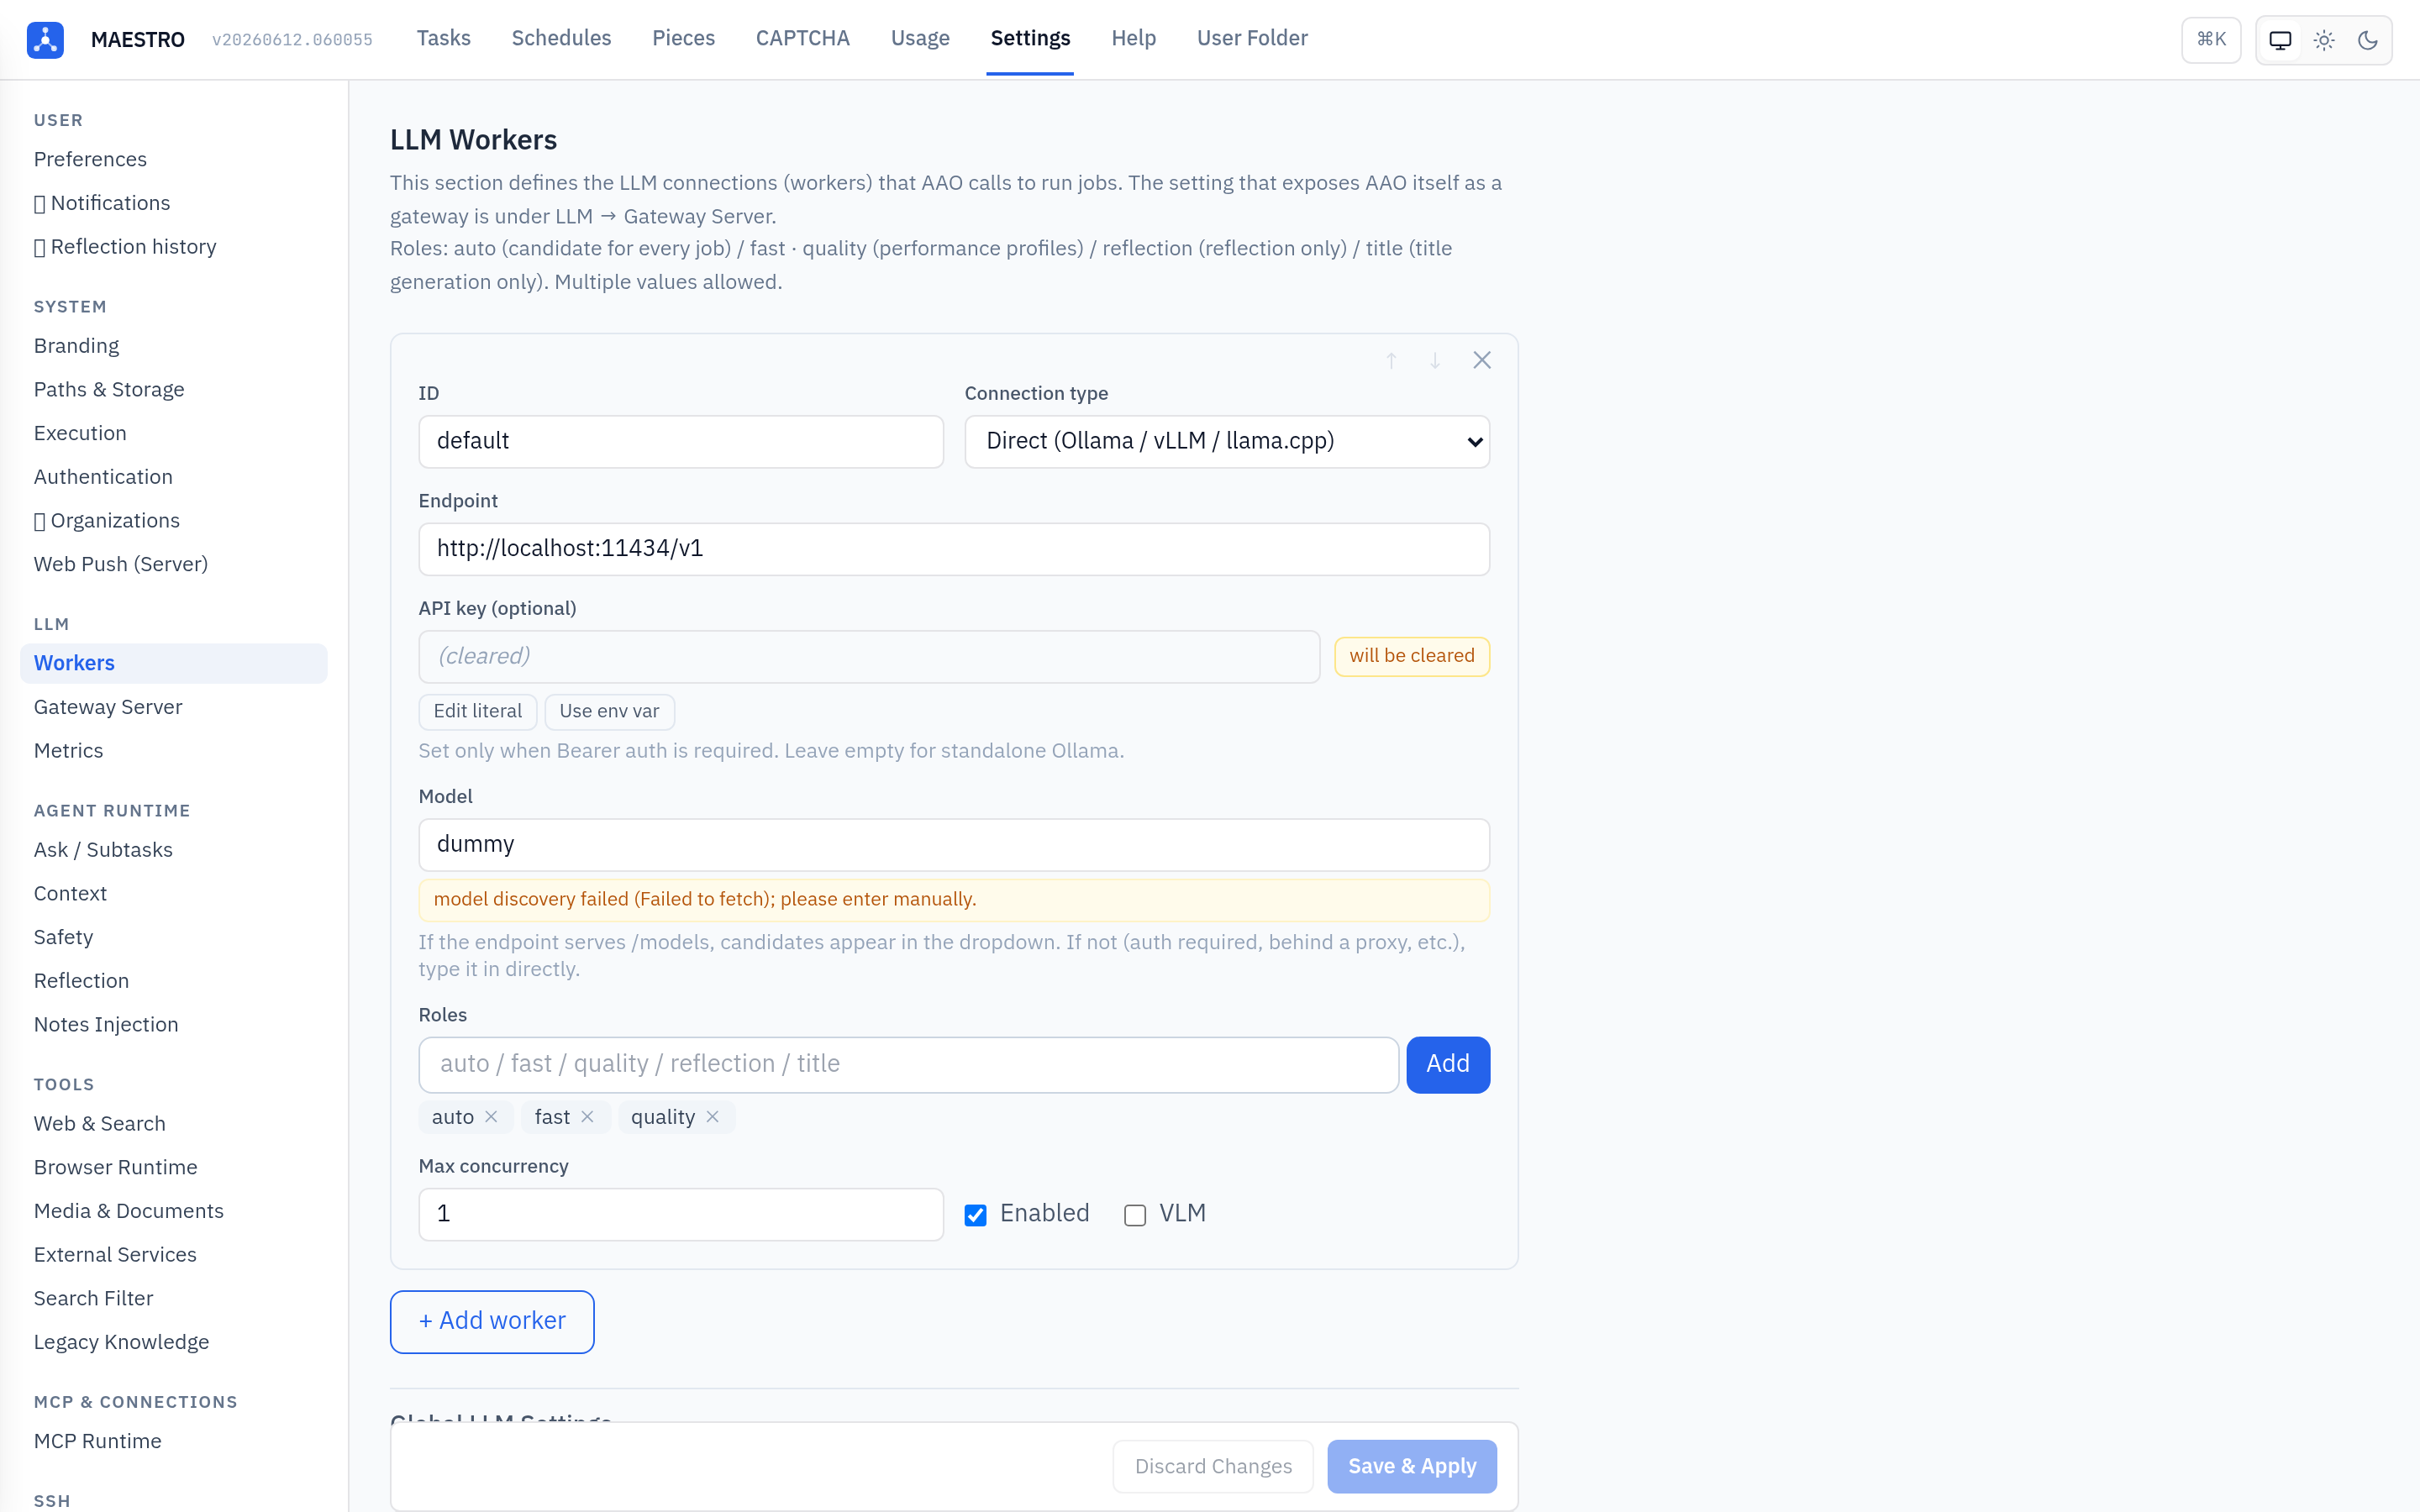Screen dimensions: 2420x1512
Task: Click Discard Changes
Action: (1213, 1466)
